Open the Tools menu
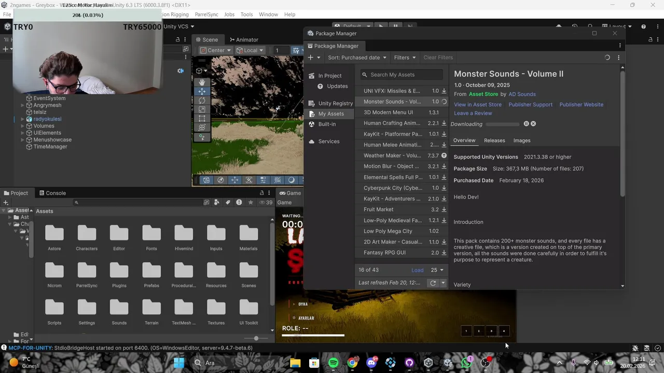The width and height of the screenshot is (664, 373). (246, 15)
